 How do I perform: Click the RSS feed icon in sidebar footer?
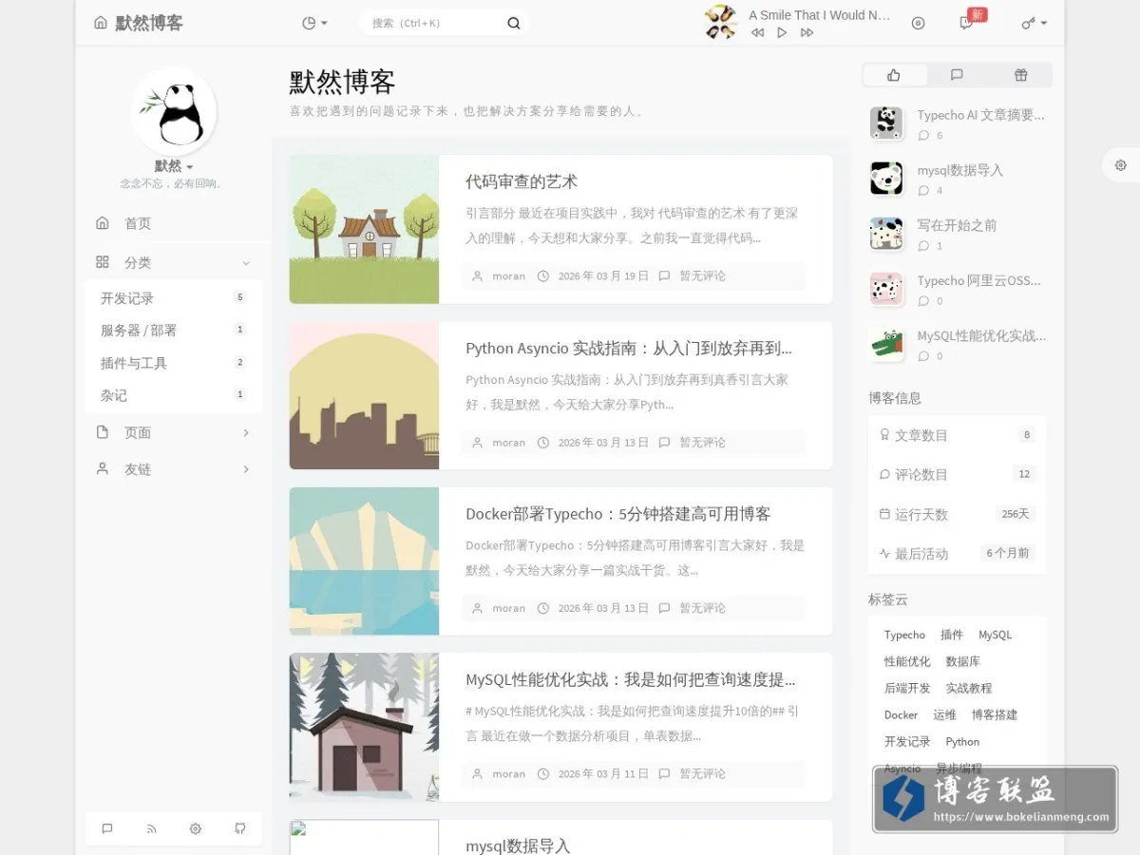[x=151, y=828]
